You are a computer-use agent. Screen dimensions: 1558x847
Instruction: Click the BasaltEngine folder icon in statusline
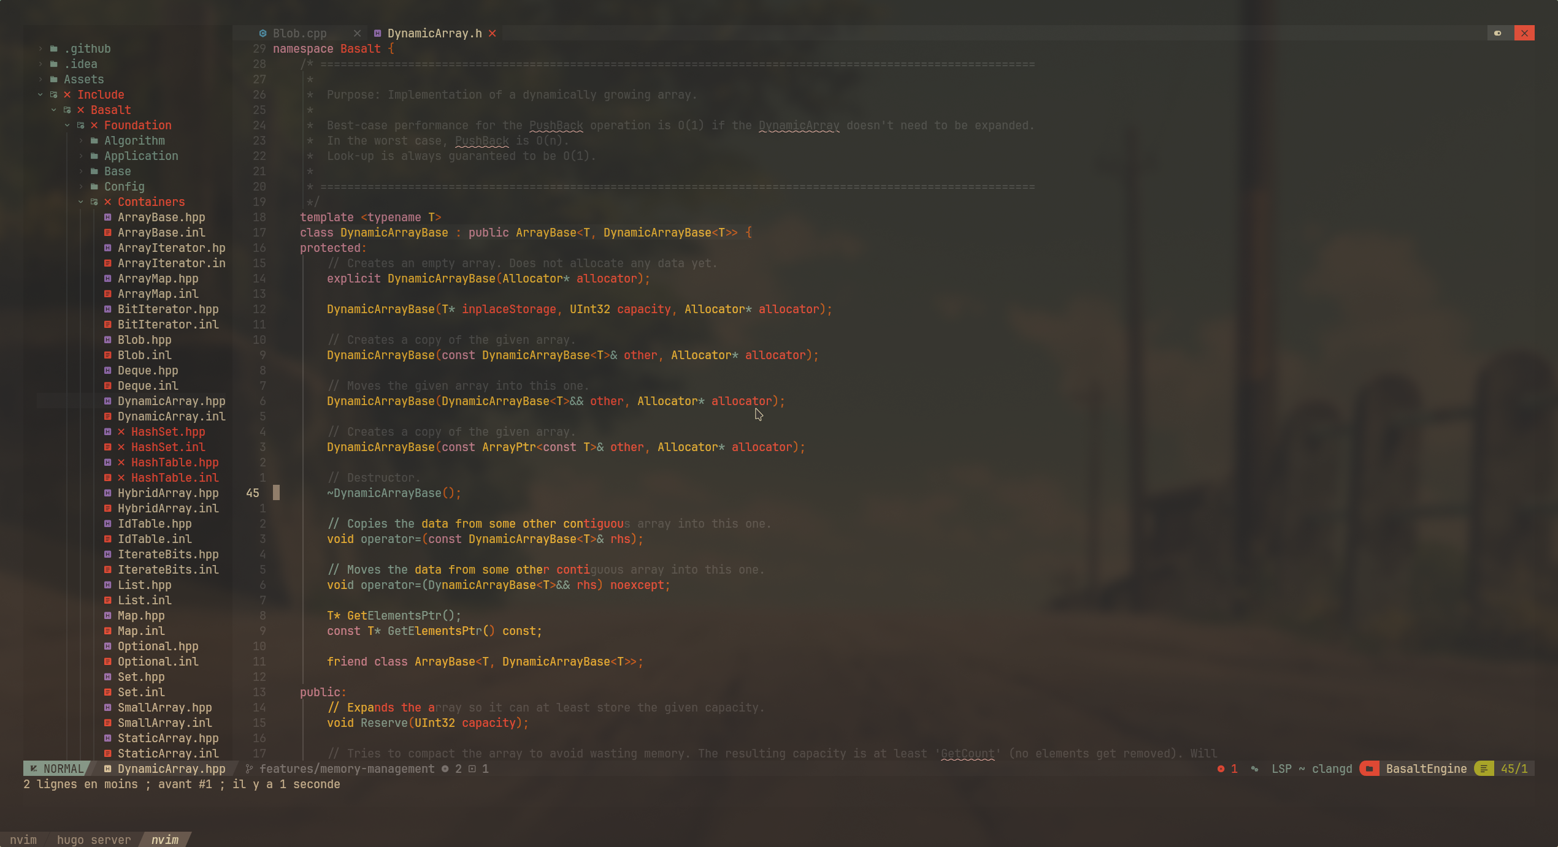tap(1369, 769)
